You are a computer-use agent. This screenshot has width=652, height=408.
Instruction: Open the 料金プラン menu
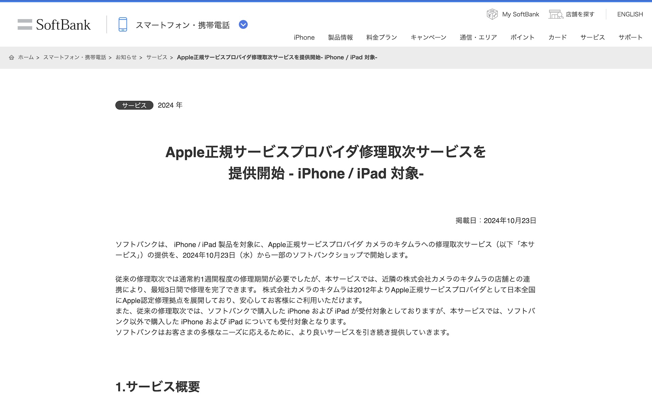[x=382, y=37]
